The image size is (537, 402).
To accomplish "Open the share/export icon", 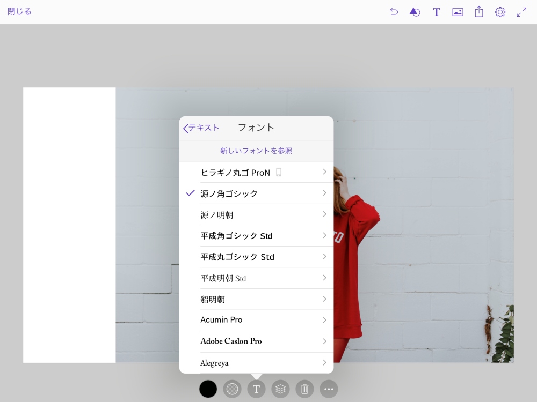I will coord(479,12).
